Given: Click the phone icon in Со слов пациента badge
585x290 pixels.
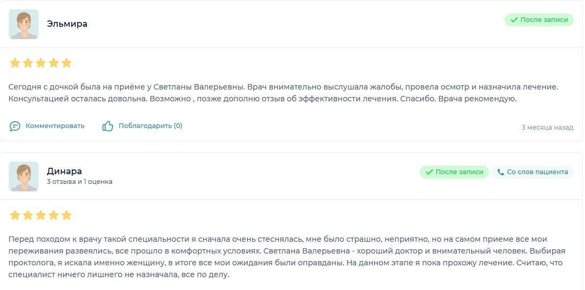Looking at the screenshot, I should point(500,172).
